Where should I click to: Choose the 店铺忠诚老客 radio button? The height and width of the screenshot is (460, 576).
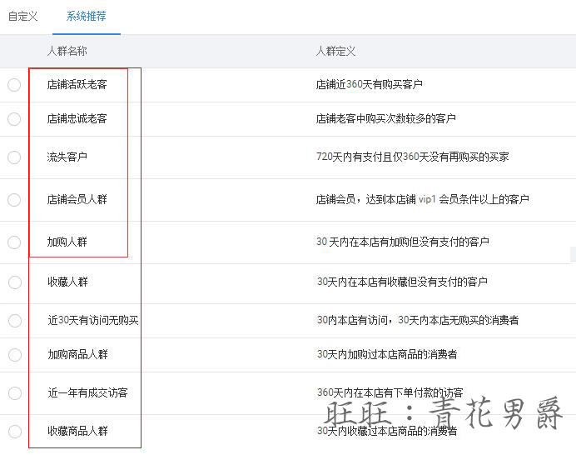(x=14, y=119)
